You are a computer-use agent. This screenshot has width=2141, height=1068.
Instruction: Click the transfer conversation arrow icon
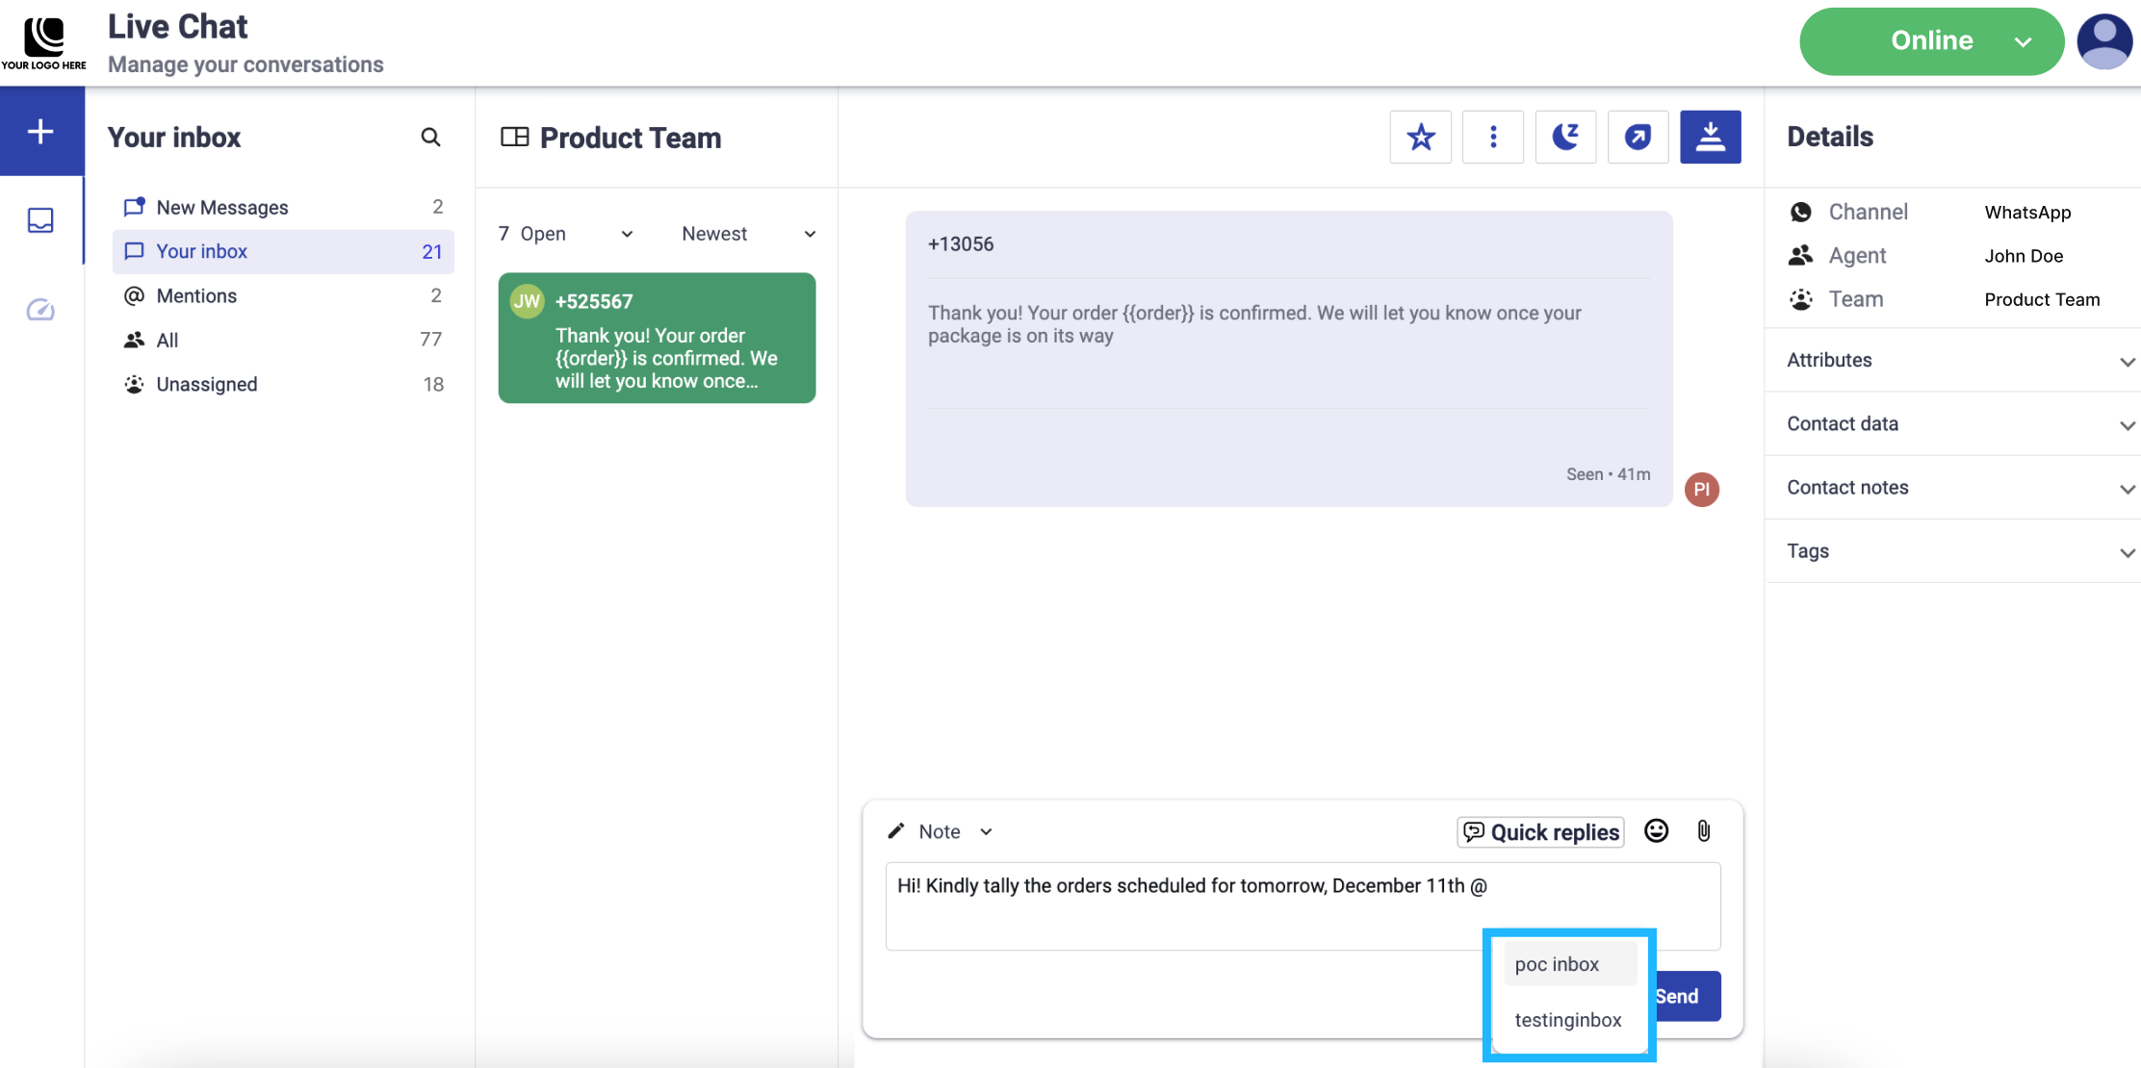tap(1638, 138)
